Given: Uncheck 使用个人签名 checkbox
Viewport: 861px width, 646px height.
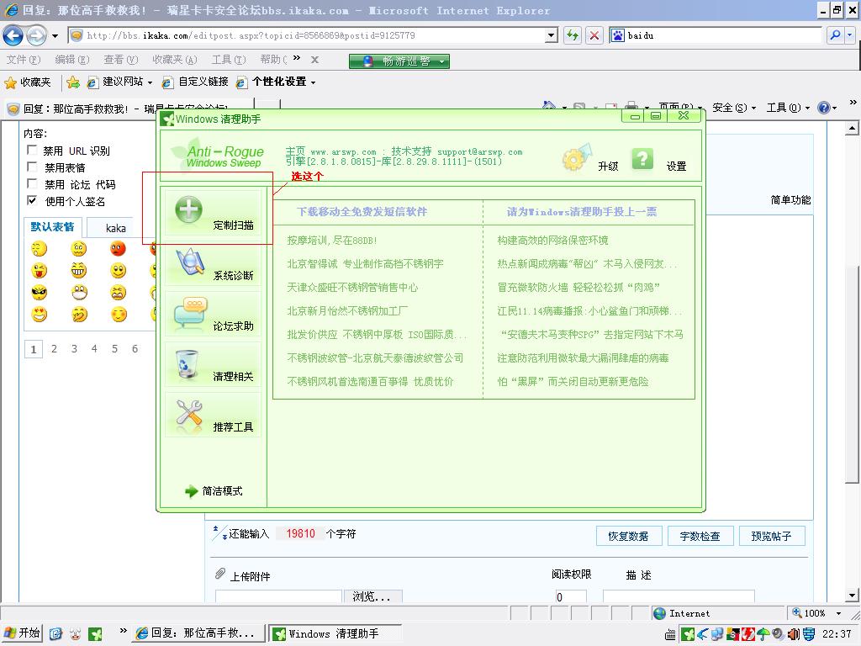Looking at the screenshot, I should coord(33,200).
